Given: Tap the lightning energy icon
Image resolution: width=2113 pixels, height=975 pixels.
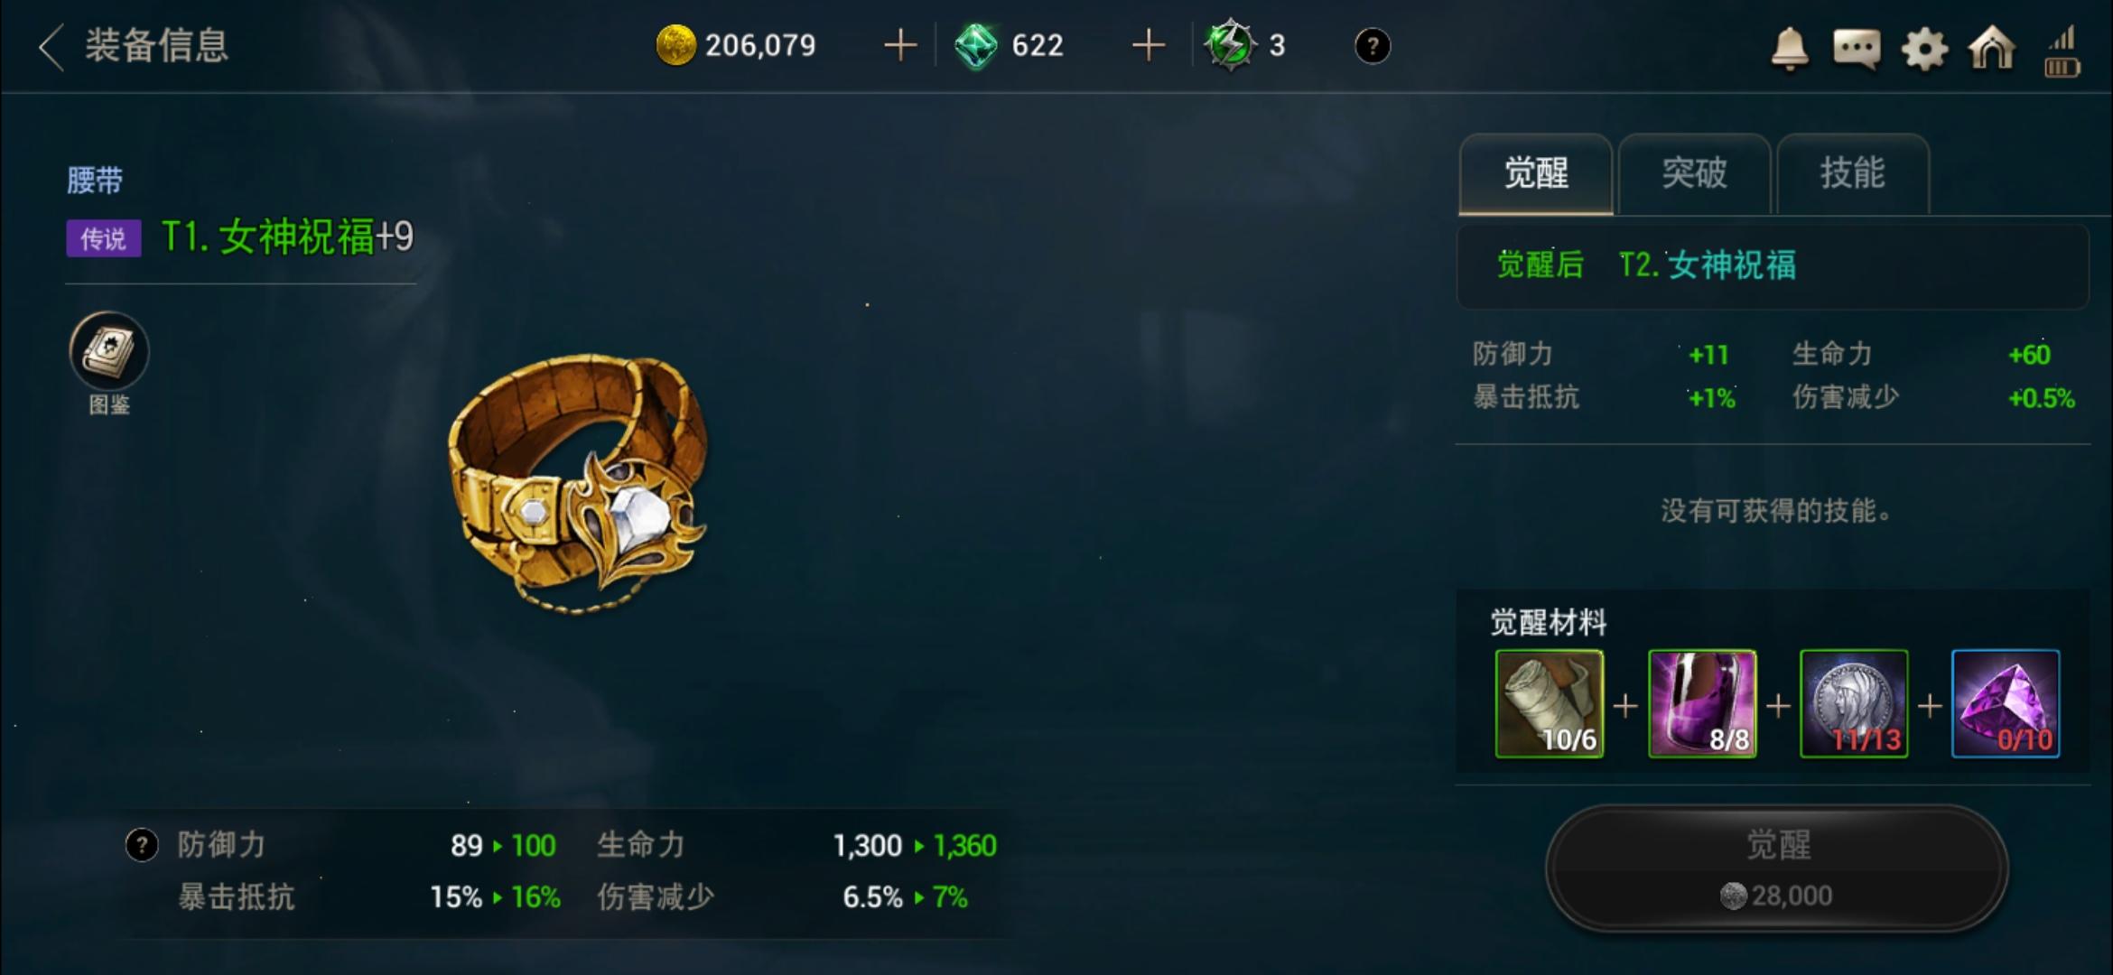Looking at the screenshot, I should click(x=1230, y=44).
